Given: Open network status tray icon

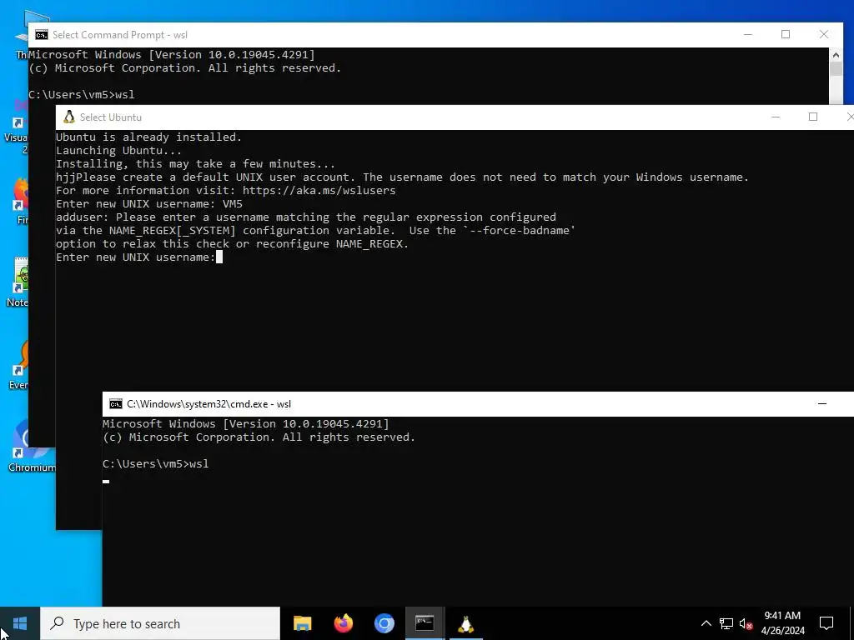Looking at the screenshot, I should [x=726, y=623].
